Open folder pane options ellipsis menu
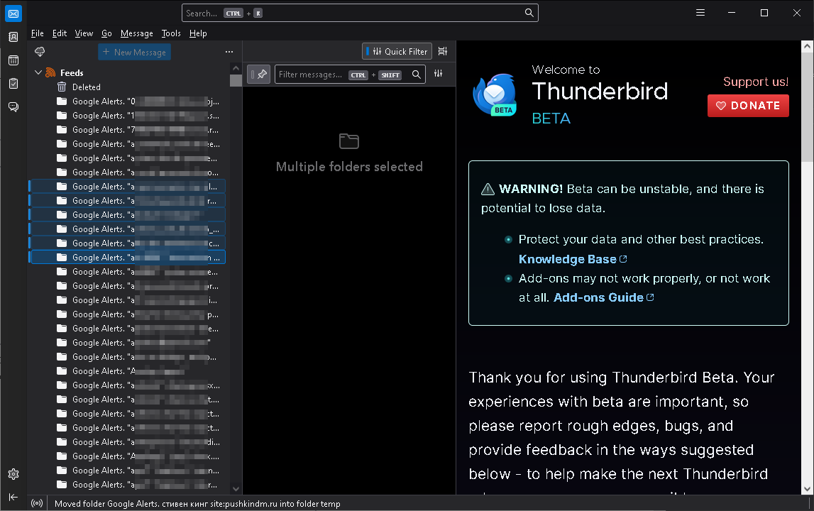Screen dimensions: 814x511 [x=229, y=52]
